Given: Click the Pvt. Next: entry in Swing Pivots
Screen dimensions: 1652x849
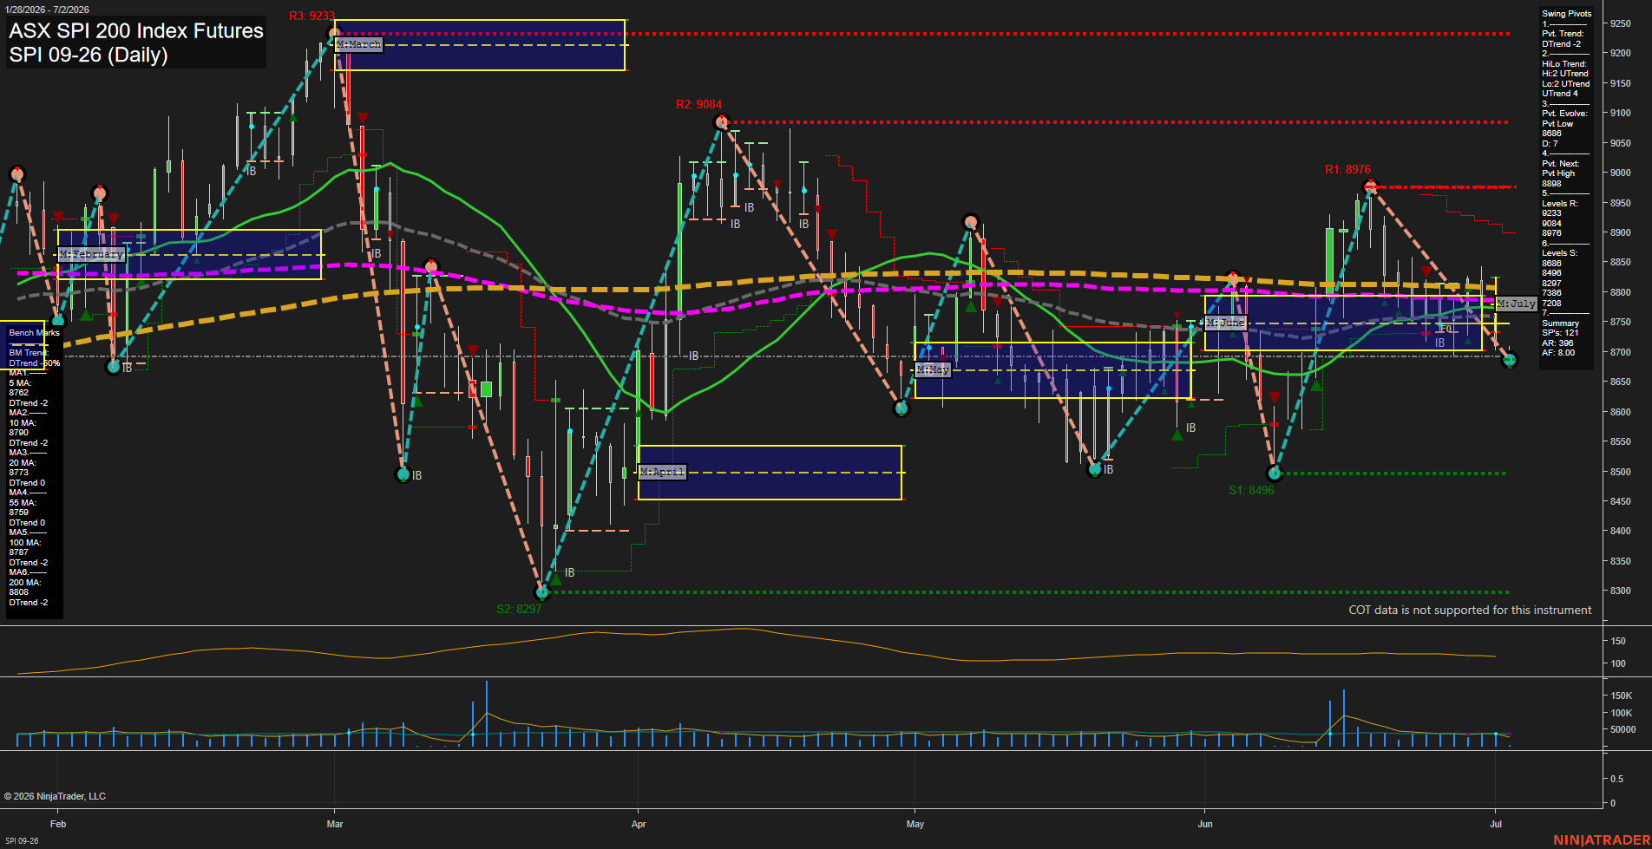Looking at the screenshot, I should pyautogui.click(x=1561, y=164).
